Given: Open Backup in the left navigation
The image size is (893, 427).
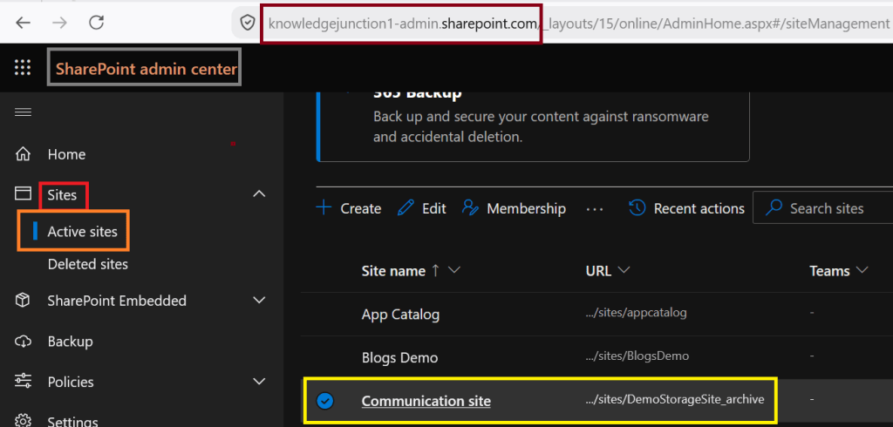Looking at the screenshot, I should click(70, 342).
